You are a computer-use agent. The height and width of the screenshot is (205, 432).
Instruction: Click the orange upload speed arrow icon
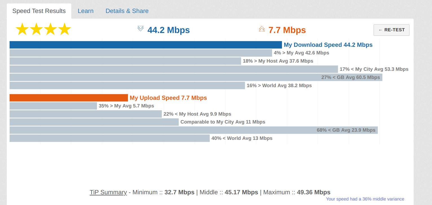[x=262, y=28]
